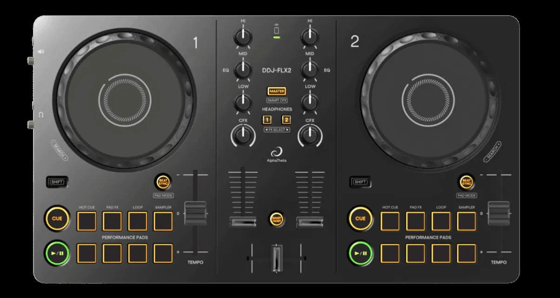Click the PAD MODE label on deck 2
This screenshot has width=560, height=298.
pyautogui.click(x=466, y=196)
